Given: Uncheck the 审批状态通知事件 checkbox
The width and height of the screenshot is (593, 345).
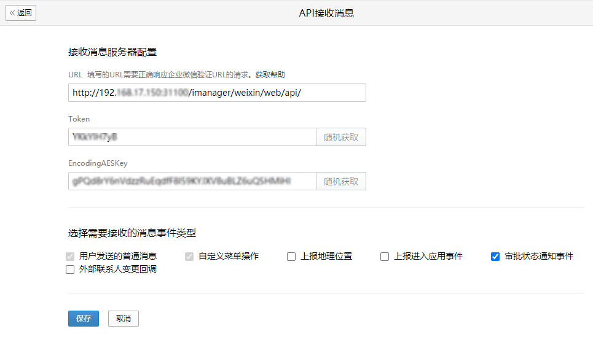Looking at the screenshot, I should coord(495,257).
